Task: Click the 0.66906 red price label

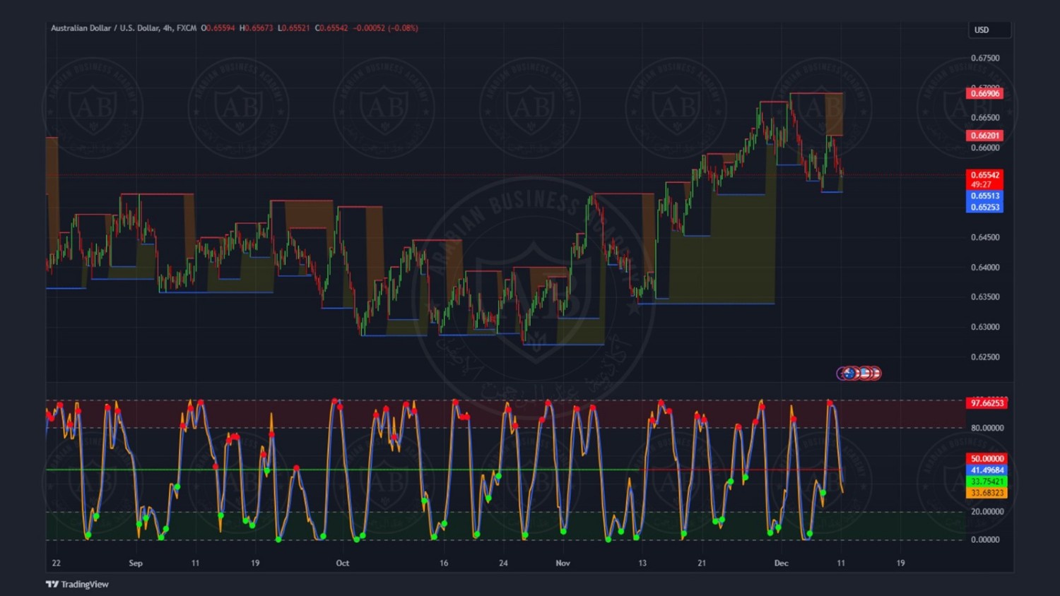Action: coord(984,93)
